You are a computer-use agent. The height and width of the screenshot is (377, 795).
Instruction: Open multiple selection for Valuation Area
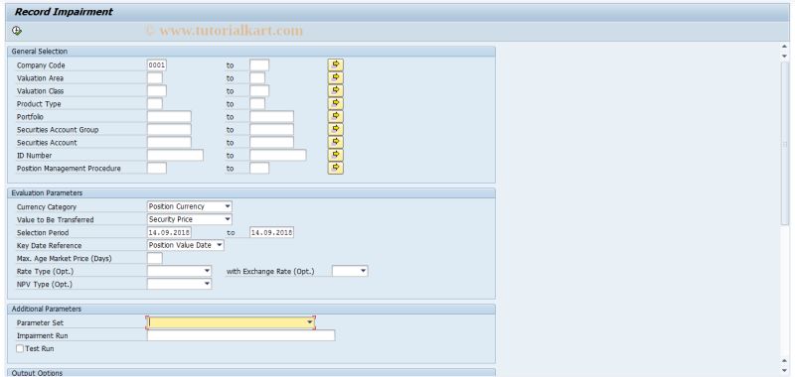(336, 78)
